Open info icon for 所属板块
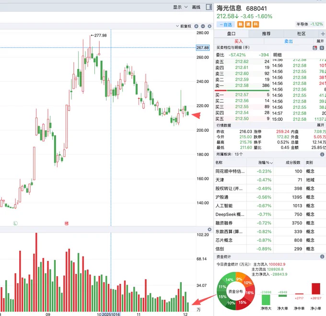Viewport: 326px width, 316px height. tap(322, 154)
